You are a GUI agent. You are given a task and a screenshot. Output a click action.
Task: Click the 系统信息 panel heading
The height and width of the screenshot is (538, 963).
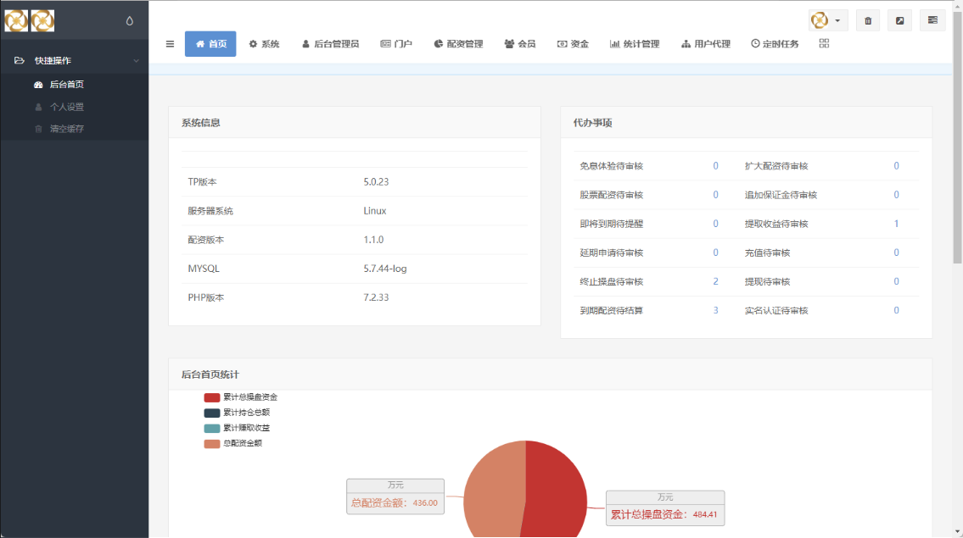(x=201, y=123)
